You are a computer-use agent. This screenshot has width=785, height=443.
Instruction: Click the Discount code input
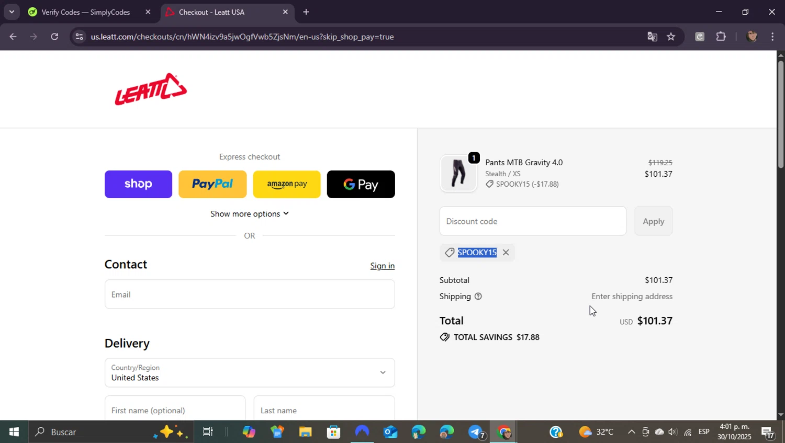(x=533, y=221)
